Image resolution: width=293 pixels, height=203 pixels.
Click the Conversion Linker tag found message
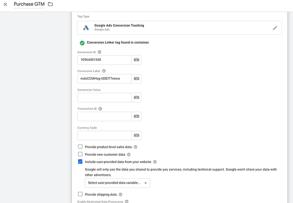pos(118,42)
